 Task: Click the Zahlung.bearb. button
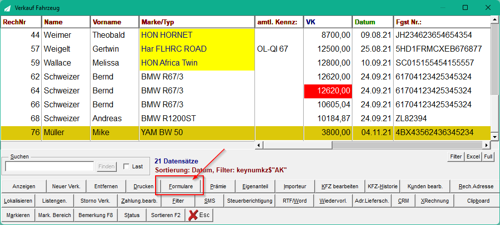pyautogui.click(x=139, y=201)
